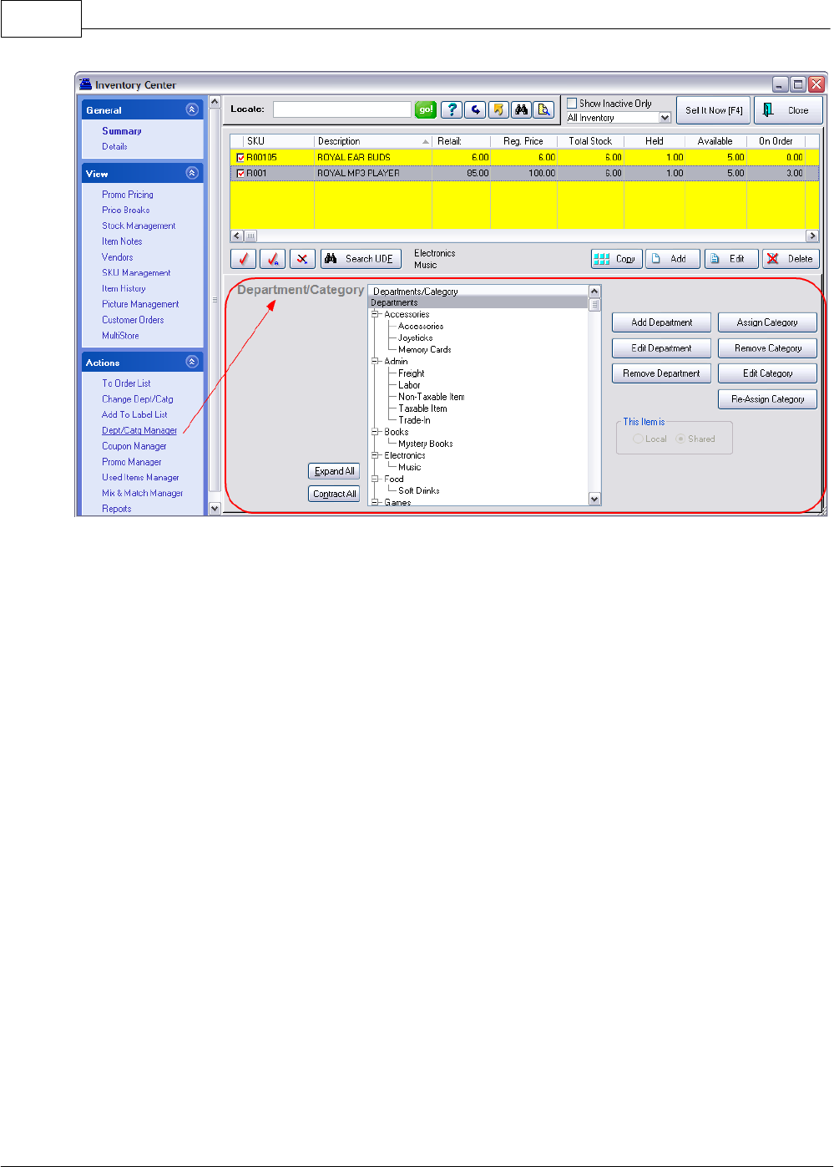Screen dimensions: 834x1167
Task: Click the Sell It Now [F4] button
Action: pyautogui.click(x=713, y=110)
